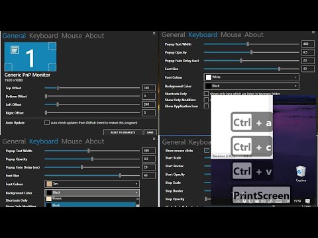Image resolution: width=318 pixels, height=238 pixels.
Task: Click Font Size value field in Tan-font window
Action: (149, 175)
